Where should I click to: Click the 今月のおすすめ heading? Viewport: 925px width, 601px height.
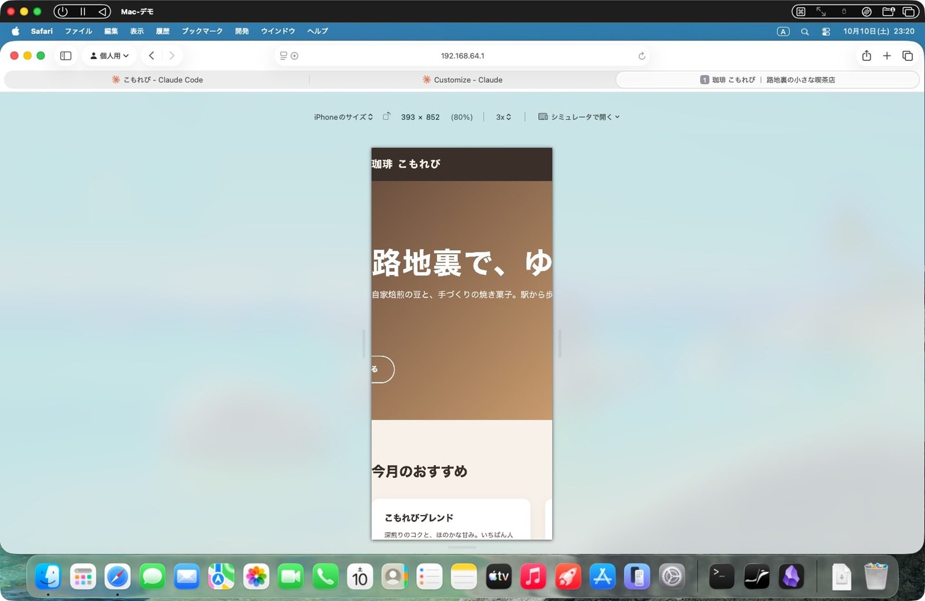pos(420,472)
